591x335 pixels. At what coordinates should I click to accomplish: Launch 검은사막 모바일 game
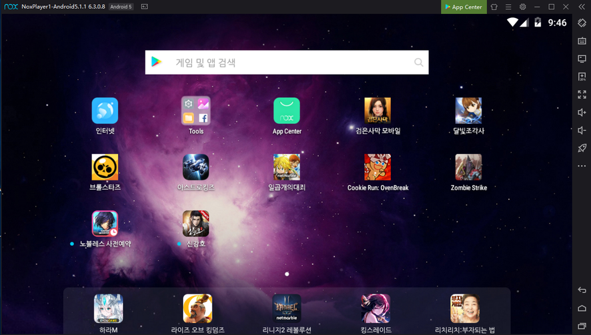378,111
